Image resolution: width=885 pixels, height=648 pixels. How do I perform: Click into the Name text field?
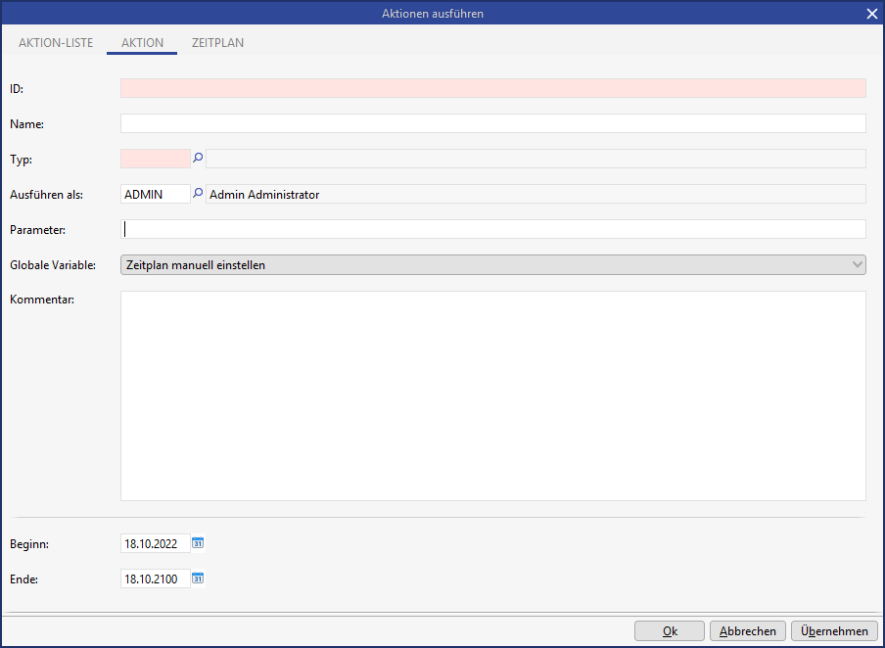click(492, 123)
